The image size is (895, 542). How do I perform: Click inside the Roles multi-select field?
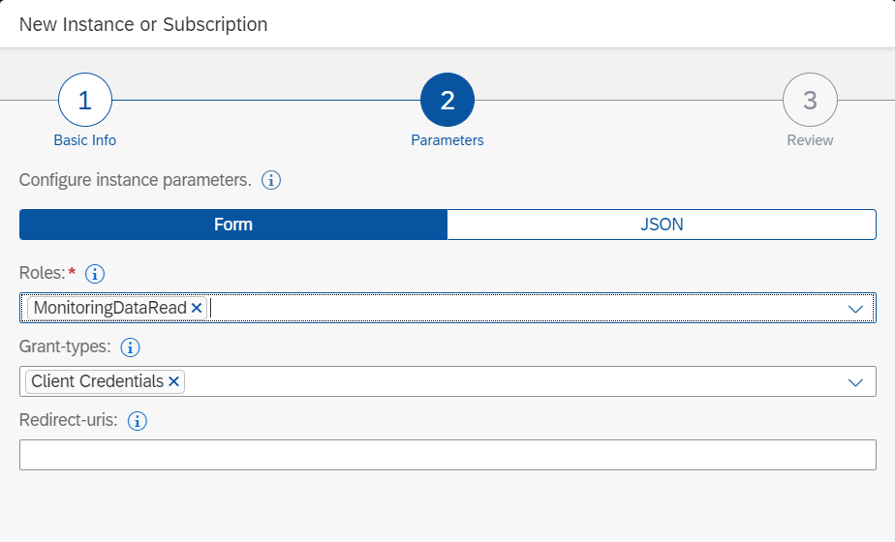tap(523, 309)
